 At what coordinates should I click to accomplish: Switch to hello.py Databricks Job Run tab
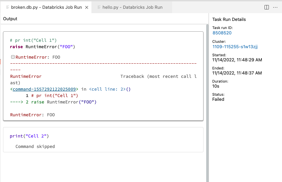132,7
